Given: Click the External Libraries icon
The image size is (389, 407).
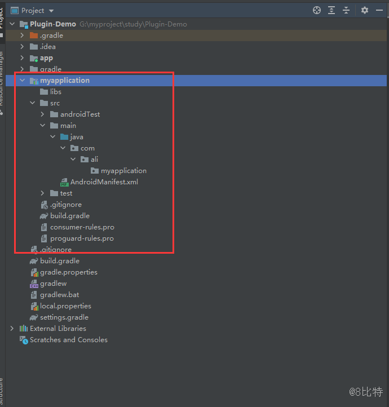Looking at the screenshot, I should [x=24, y=329].
